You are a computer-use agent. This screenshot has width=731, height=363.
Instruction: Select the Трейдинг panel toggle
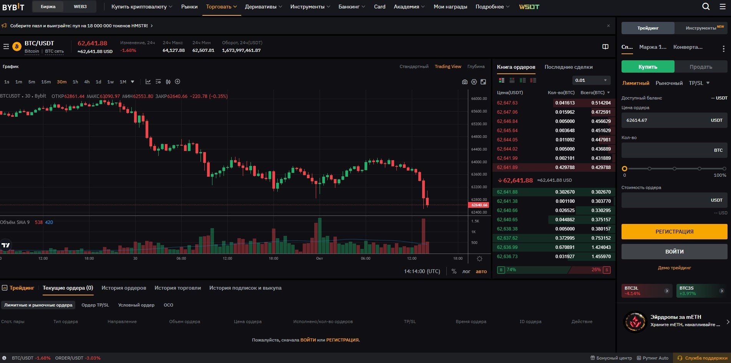tap(648, 28)
